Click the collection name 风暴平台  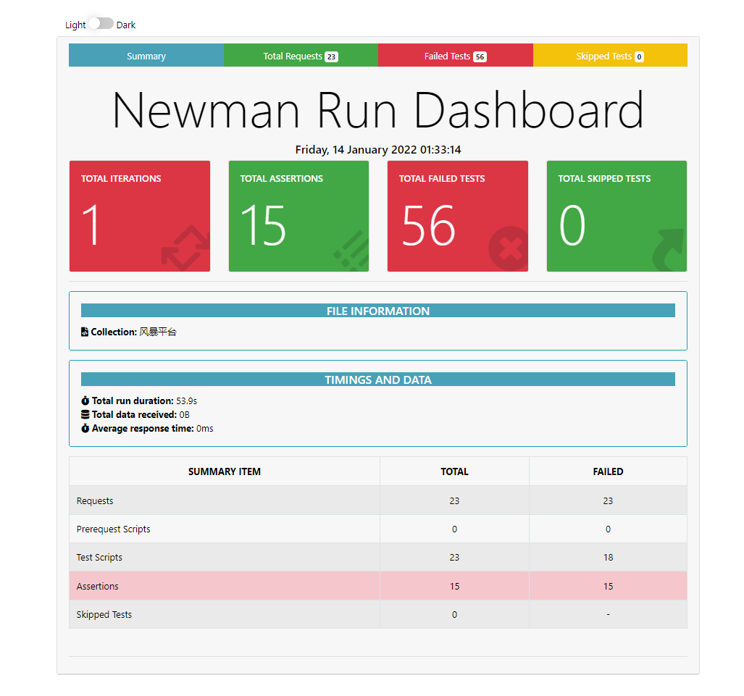coord(158,332)
